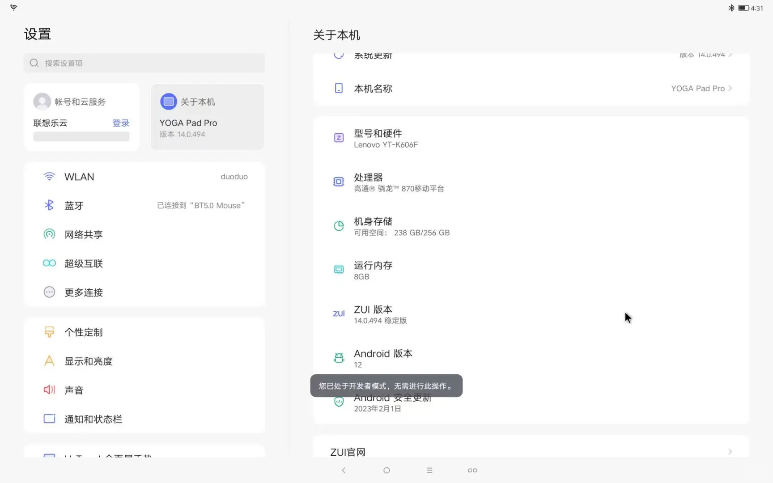
Task: Click the pie icon beside 机身存储
Action: point(339,226)
